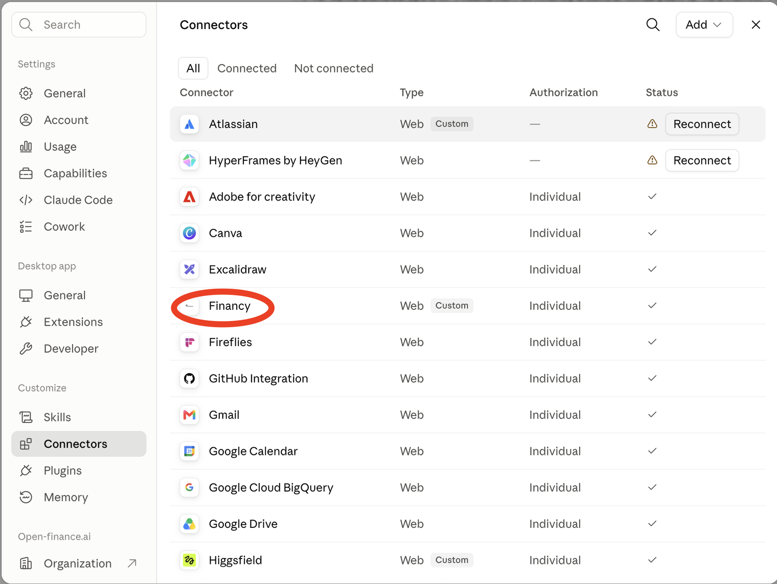Screen dimensions: 777x584
Task: Select the Canva connector name
Action: pyautogui.click(x=225, y=233)
